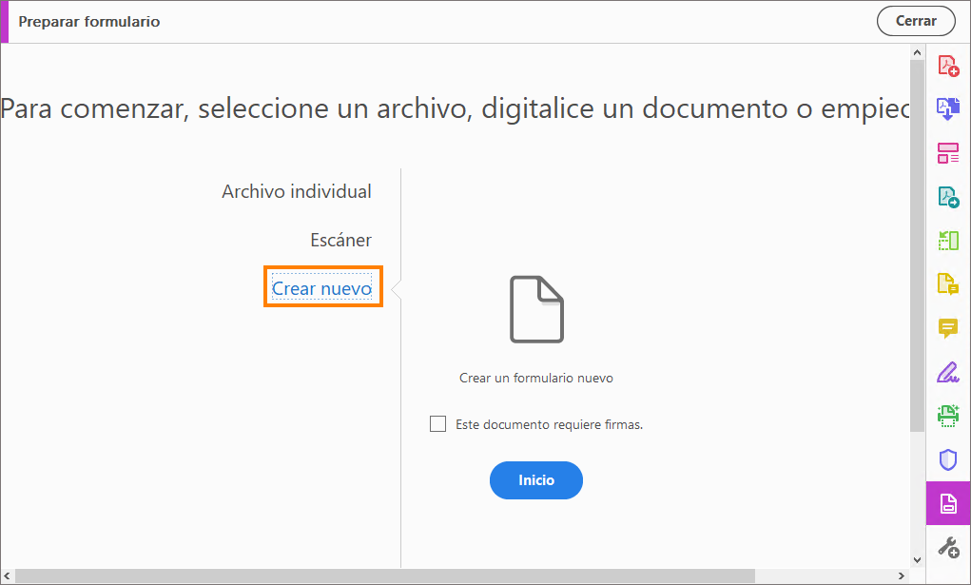The height and width of the screenshot is (585, 971).
Task: Switch to the 'Escáner' option
Action: (340, 240)
